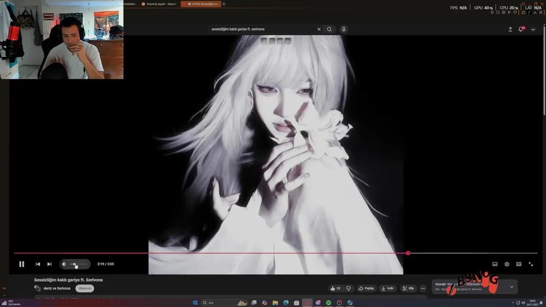Click the video title 'Sessizliğim kaldı geriye ft. Serivona'

[68, 280]
